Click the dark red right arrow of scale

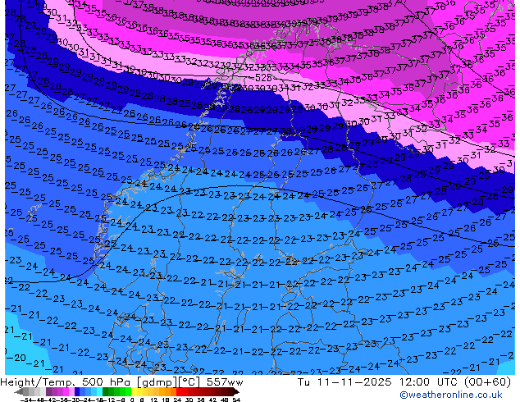[235, 392]
